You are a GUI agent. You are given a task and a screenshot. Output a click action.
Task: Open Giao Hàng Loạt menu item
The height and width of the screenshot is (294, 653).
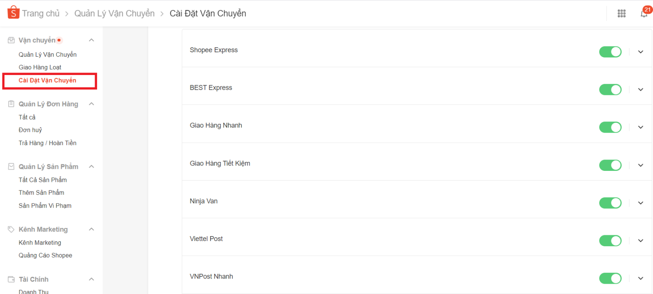(x=40, y=67)
